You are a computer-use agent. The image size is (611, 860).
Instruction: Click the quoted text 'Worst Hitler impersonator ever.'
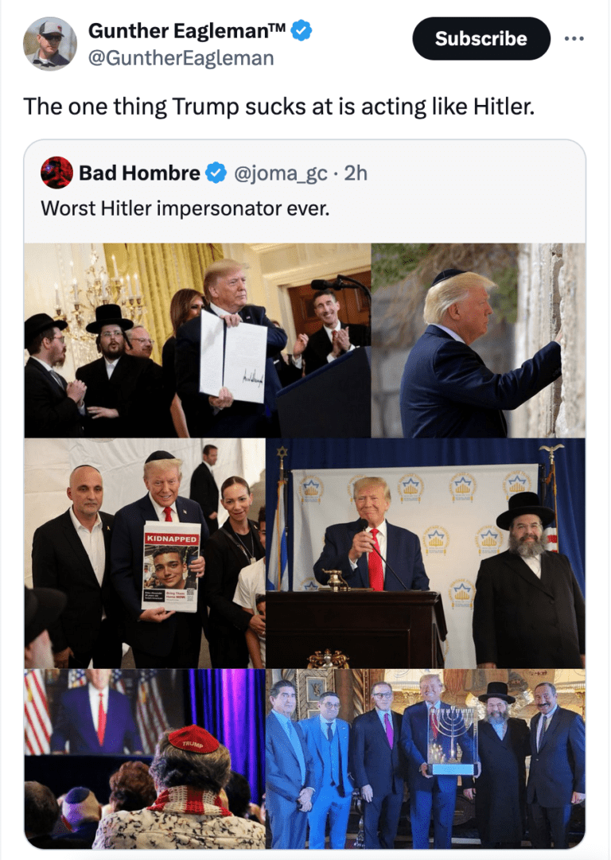coord(185,208)
